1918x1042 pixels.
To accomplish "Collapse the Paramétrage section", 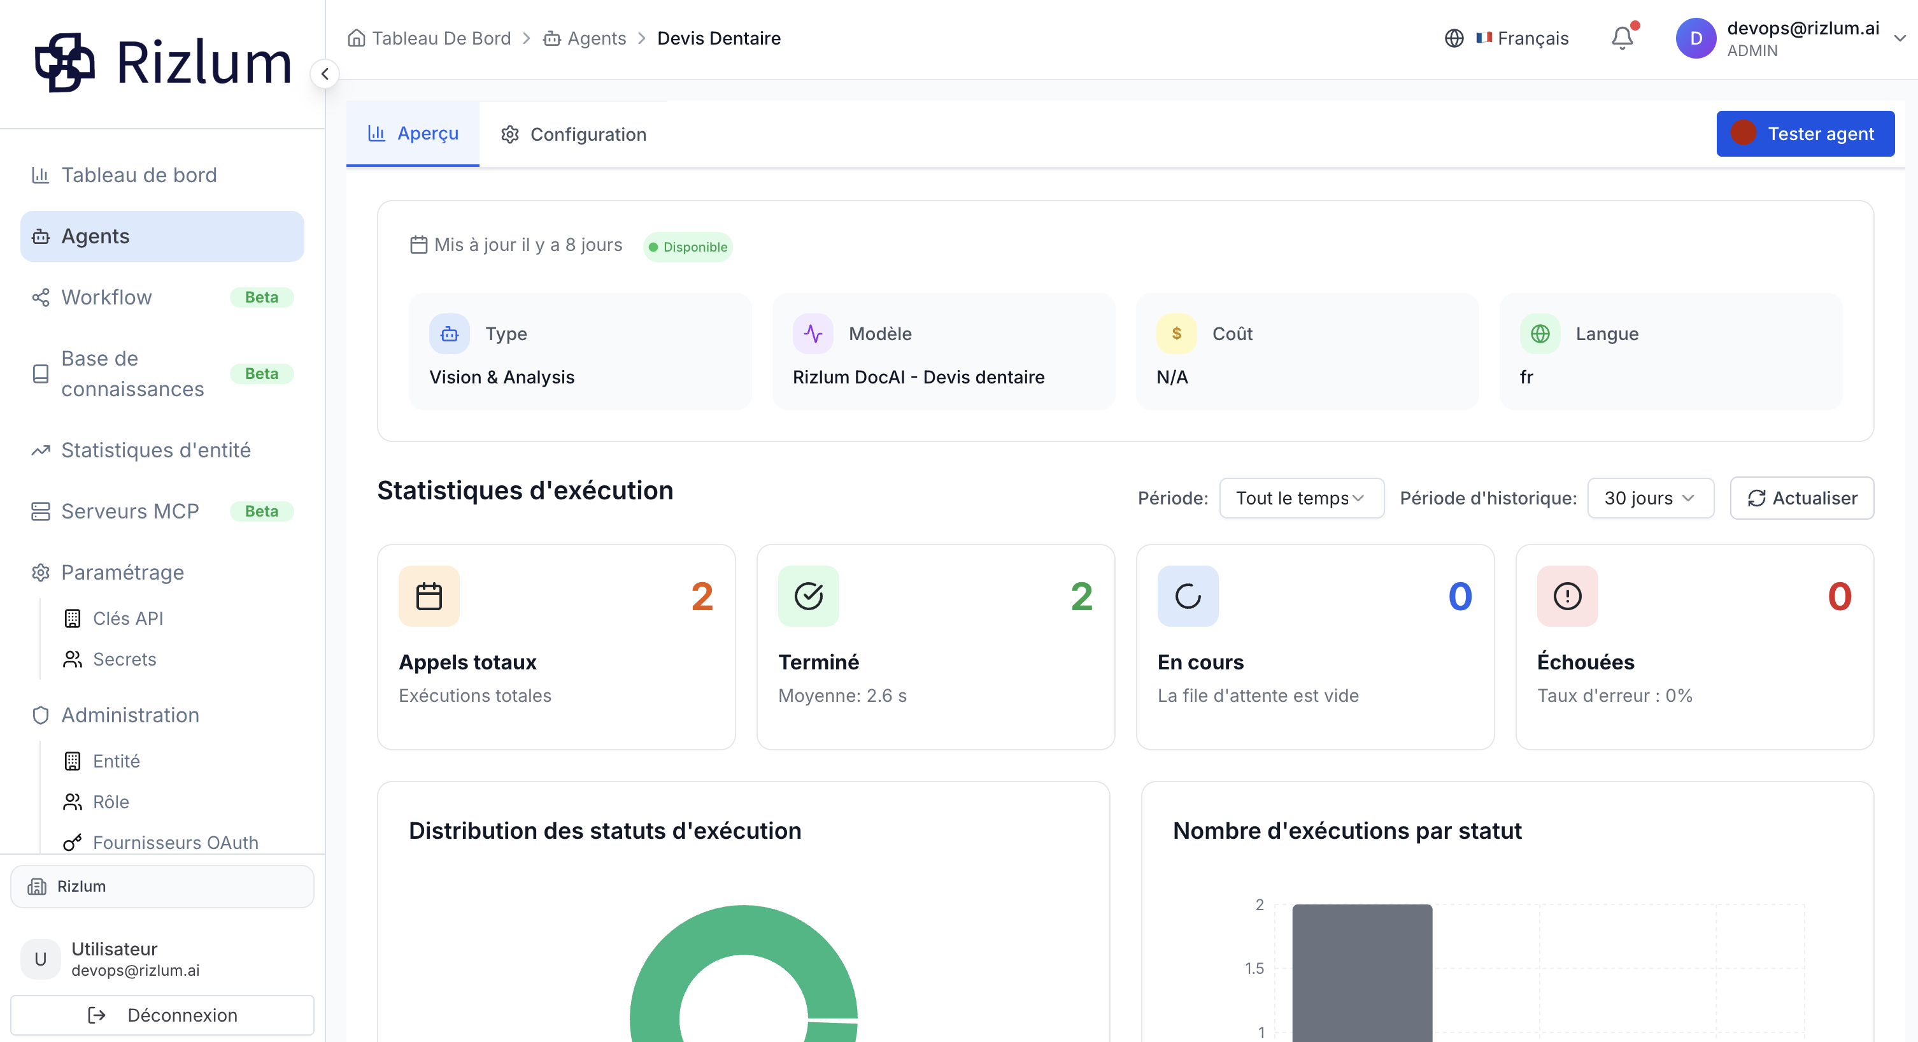I will click(162, 572).
